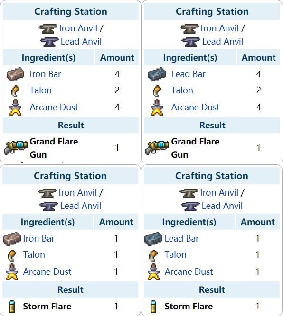
Task: Open Iron Bar link in bottom-left recipe
Action: (x=38, y=239)
